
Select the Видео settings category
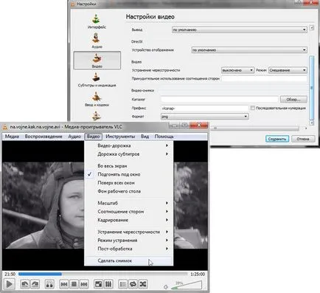pyautogui.click(x=97, y=61)
